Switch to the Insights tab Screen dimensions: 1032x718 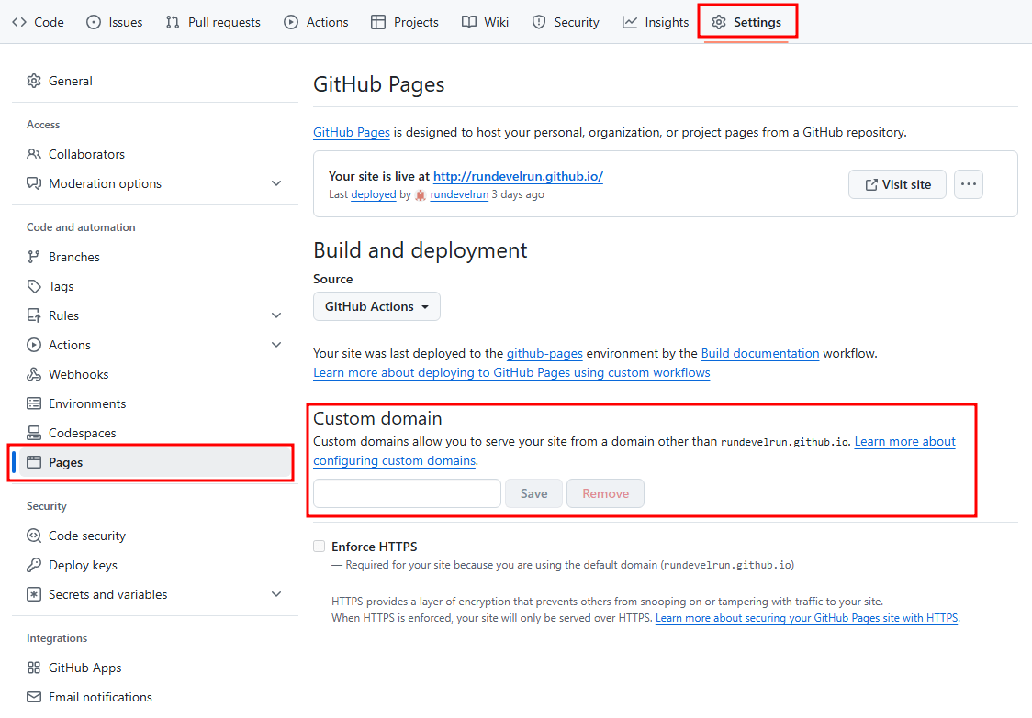[x=656, y=22]
